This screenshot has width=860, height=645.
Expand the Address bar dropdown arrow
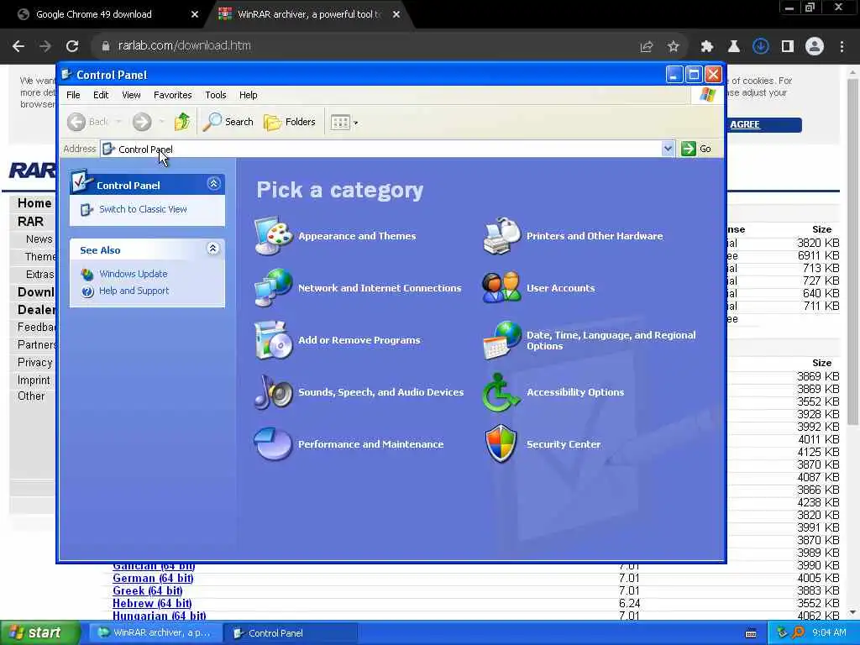[668, 149]
